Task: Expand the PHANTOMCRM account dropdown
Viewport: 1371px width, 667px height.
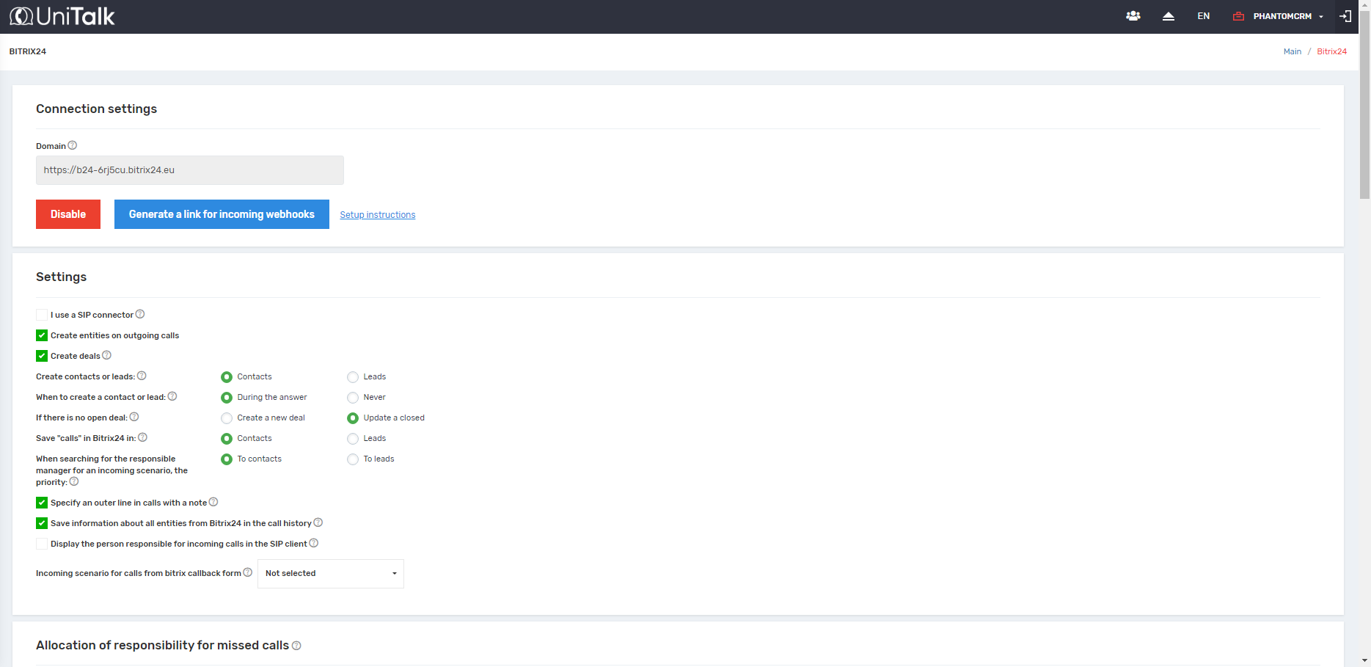Action: click(x=1287, y=16)
